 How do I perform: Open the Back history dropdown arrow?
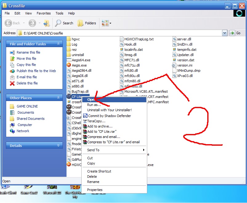(24, 23)
